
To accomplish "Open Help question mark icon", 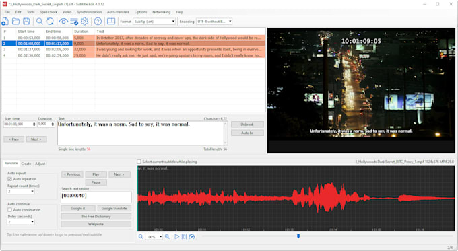I will pos(98,22).
